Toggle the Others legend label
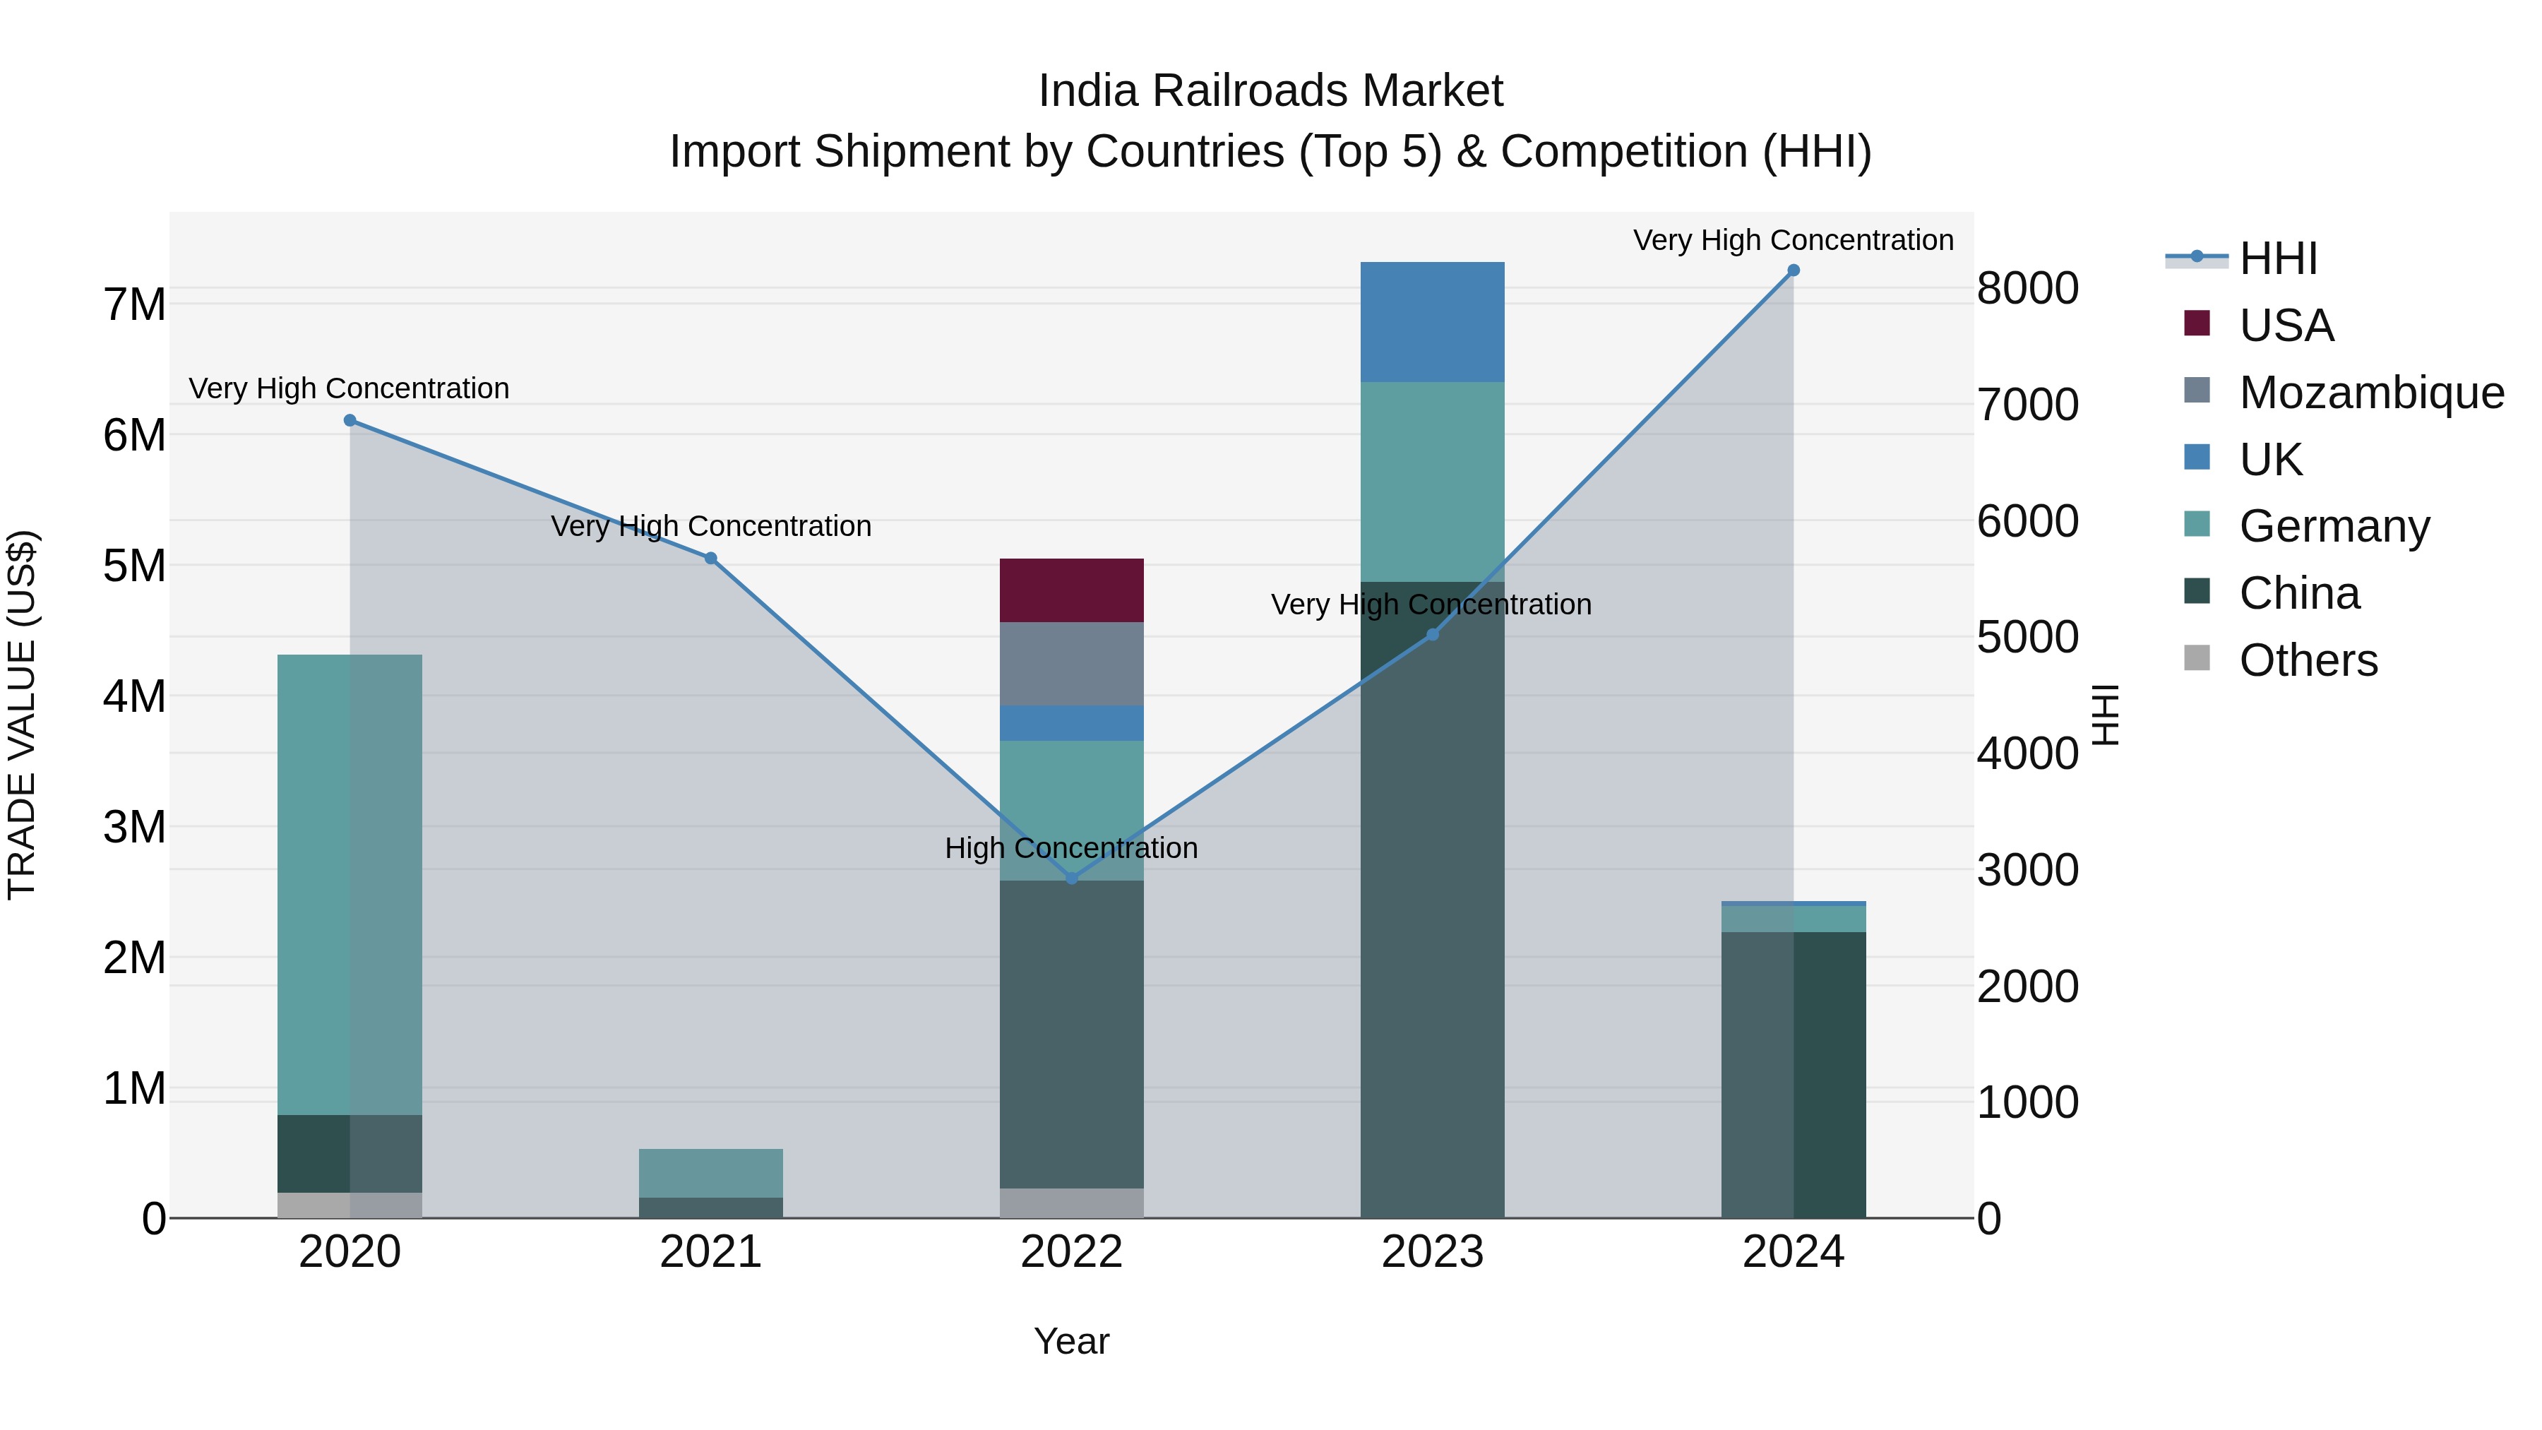The height and width of the screenshot is (1430, 2542). [x=2308, y=660]
